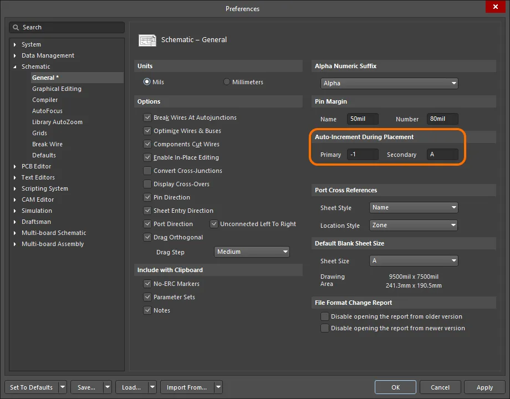Click the Schematic – General page icon
Screen dimensions: 510x399
147,40
